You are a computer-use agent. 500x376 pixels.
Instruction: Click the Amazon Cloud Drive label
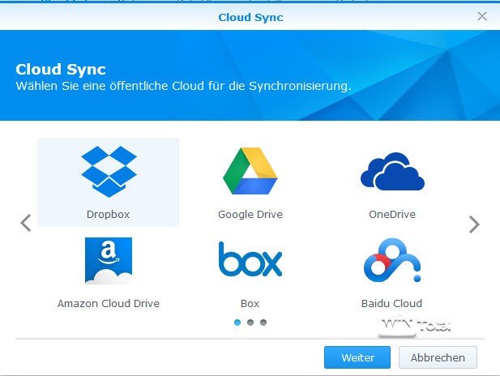point(109,303)
